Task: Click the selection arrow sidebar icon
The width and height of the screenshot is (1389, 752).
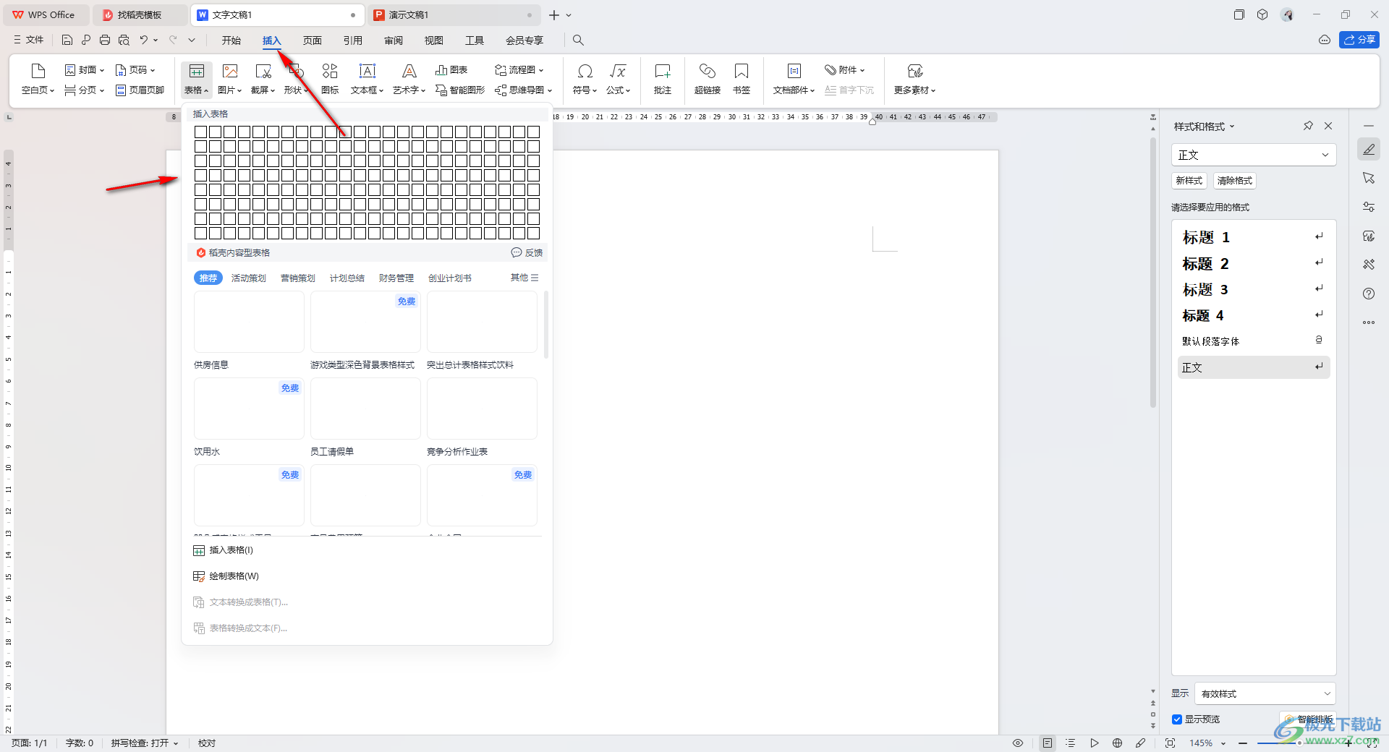Action: [1369, 178]
